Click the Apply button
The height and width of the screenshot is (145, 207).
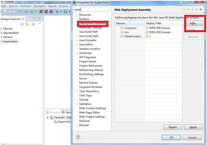(x=193, y=127)
